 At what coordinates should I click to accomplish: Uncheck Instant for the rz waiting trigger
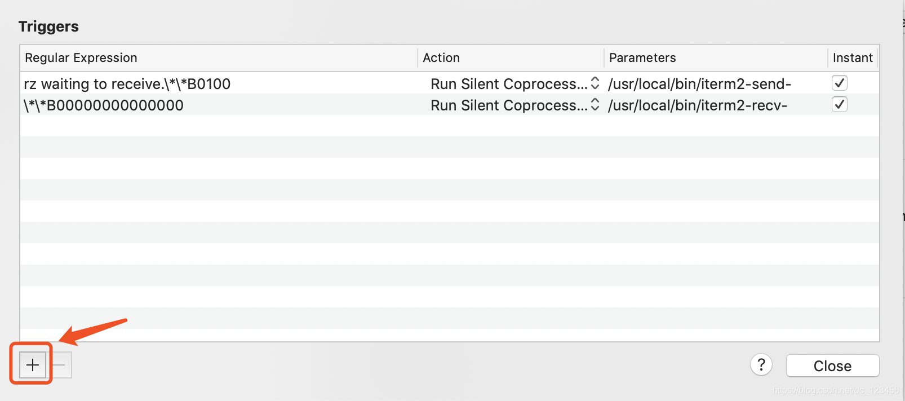click(840, 83)
